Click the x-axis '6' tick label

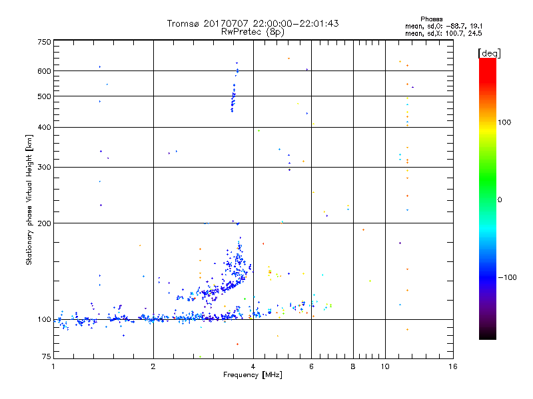tap(311, 366)
